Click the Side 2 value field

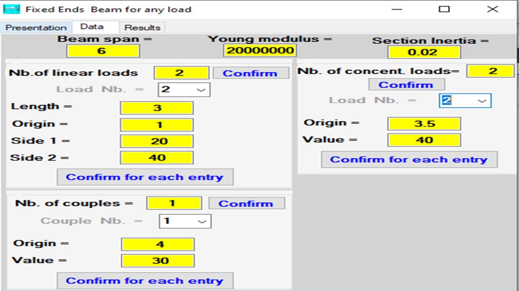pos(157,158)
